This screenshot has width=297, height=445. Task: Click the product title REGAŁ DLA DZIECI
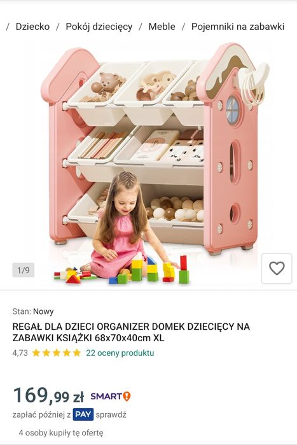pos(131,332)
